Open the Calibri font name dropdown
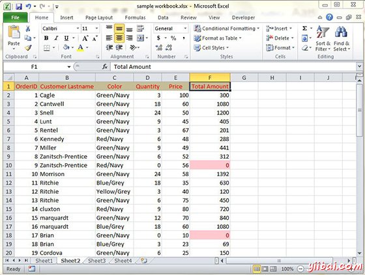This screenshot has width=365, height=275. click(x=78, y=29)
